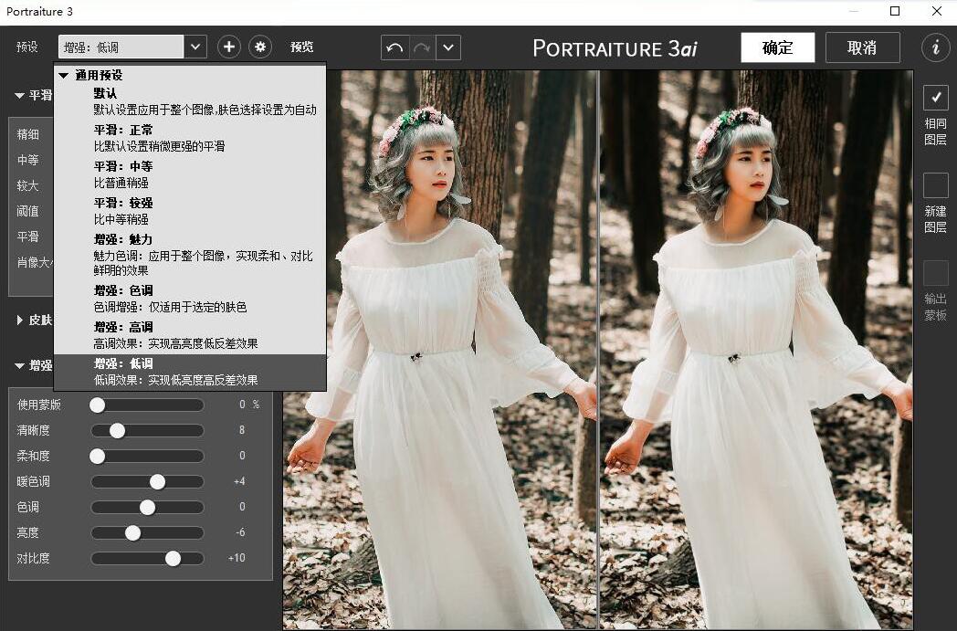
Task: Uncheck the 相同图层 checkbox
Action: point(936,98)
